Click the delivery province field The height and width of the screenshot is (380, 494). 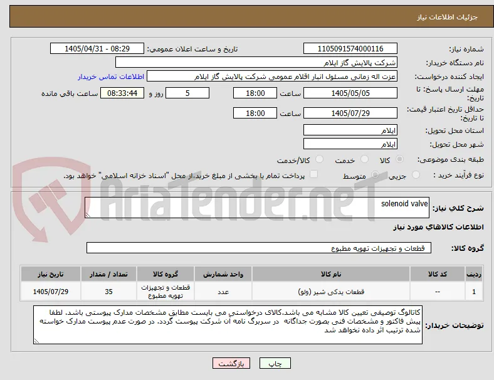point(350,130)
